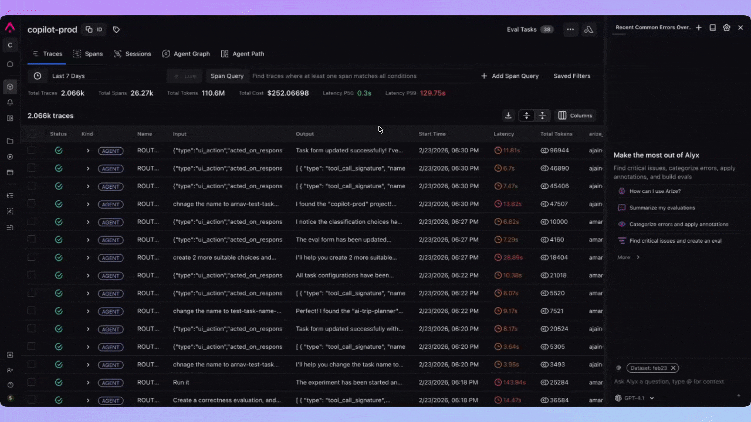This screenshot has width=751, height=422.
Task: Open the cube projects icon in the sidebar
Action: (10, 87)
